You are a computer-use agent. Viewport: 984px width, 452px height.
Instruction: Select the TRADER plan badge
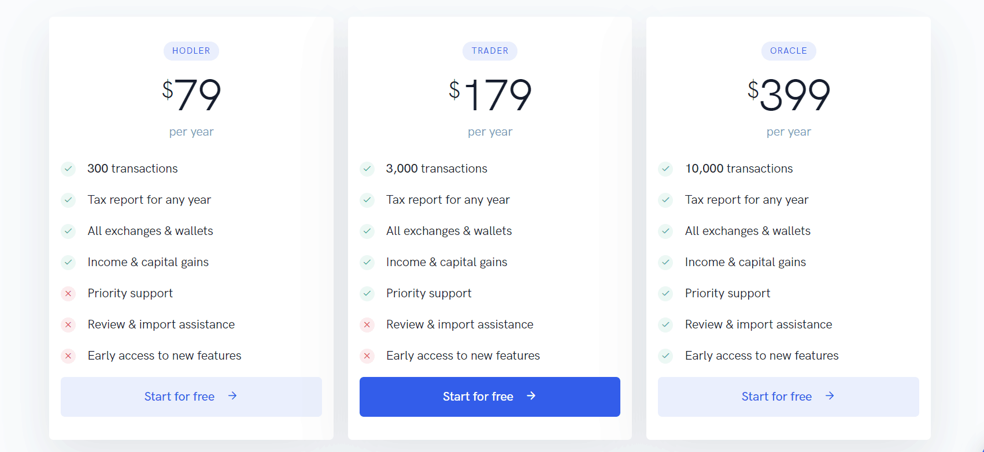click(490, 51)
